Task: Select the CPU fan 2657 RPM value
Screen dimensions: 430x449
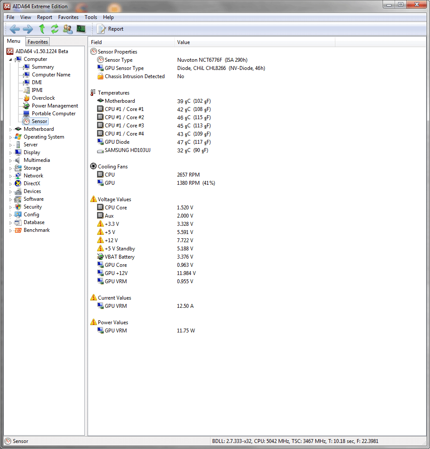Action: (188, 175)
